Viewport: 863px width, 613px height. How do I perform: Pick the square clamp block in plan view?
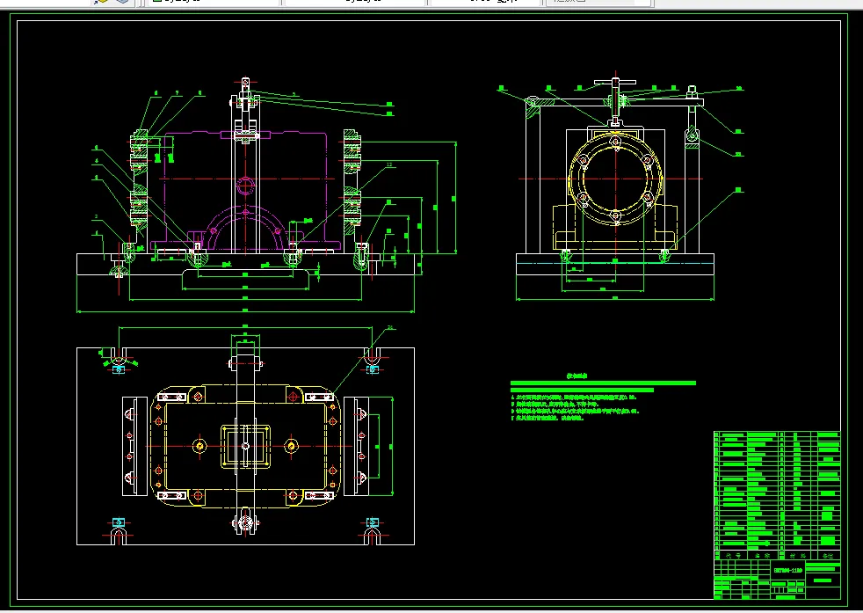(x=246, y=446)
